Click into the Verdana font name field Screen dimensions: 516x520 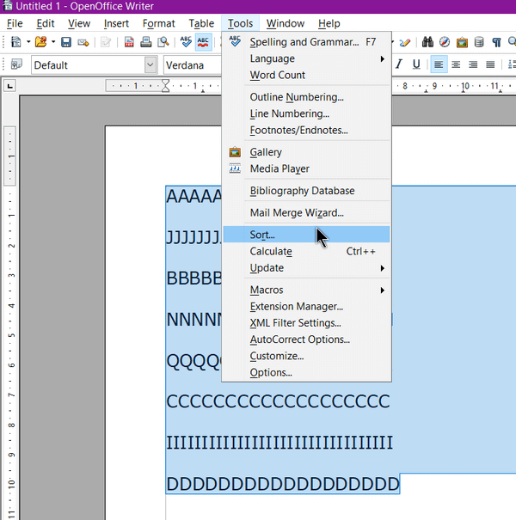(x=192, y=65)
